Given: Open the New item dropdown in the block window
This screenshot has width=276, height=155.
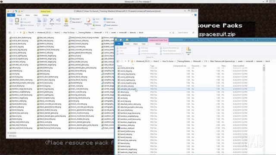Looking at the screenshot, I should click(x=75, y=19).
